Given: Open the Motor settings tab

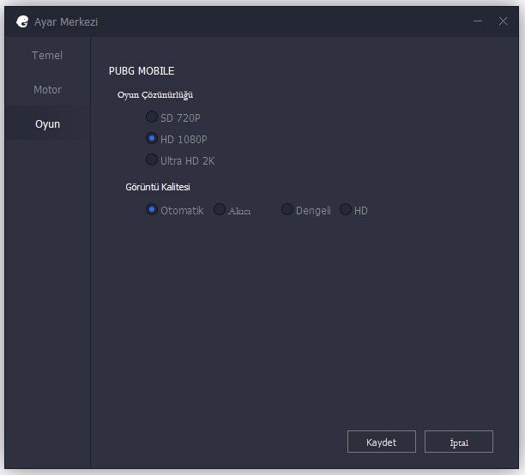Looking at the screenshot, I should click(x=47, y=90).
